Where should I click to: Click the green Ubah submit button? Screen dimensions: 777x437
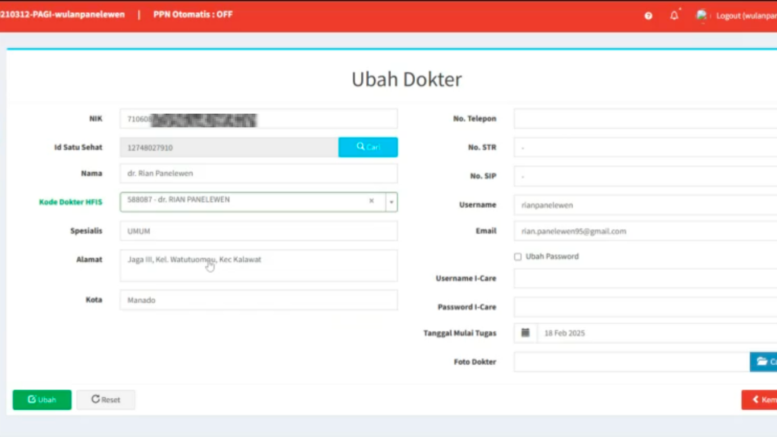pyautogui.click(x=42, y=400)
